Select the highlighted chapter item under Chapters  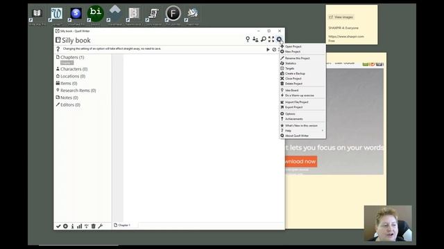point(67,63)
